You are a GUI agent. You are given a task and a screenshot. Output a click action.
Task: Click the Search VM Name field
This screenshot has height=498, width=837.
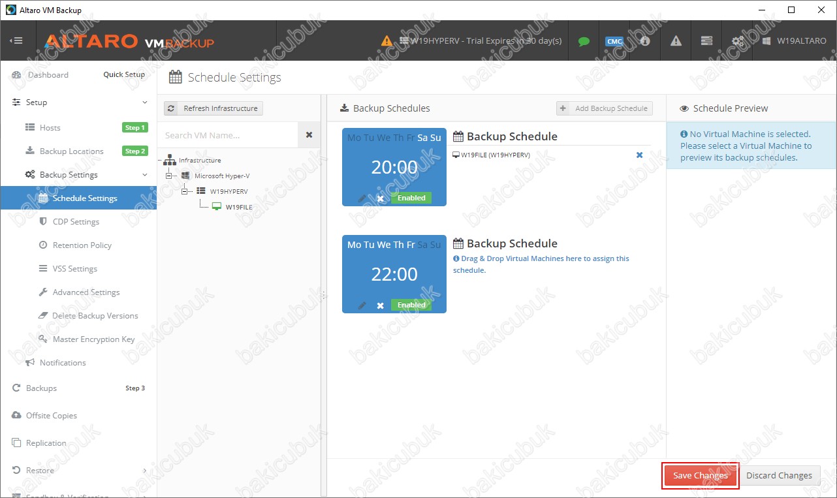(x=228, y=135)
